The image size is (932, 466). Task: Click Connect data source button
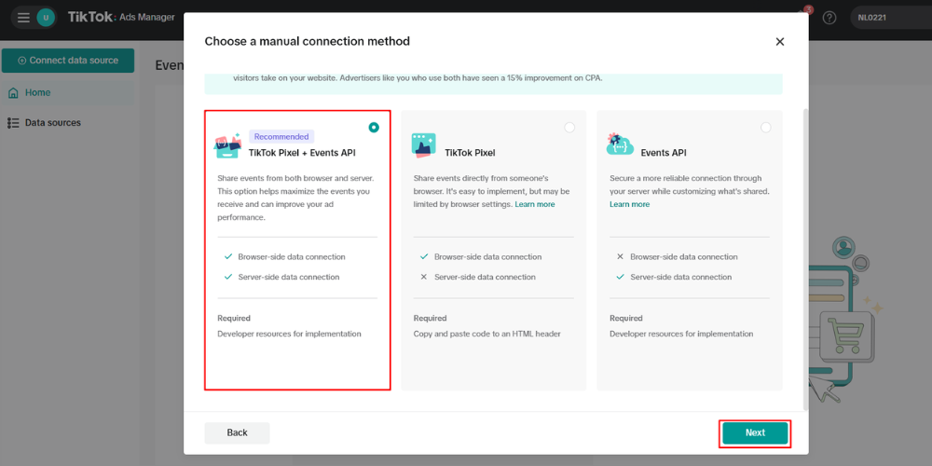(68, 61)
